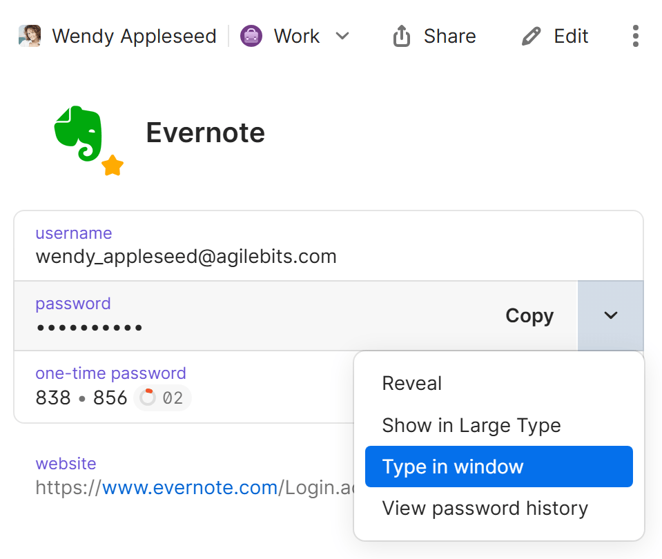This screenshot has height=559, width=662.
Task: Click the password field label
Action: click(x=73, y=304)
